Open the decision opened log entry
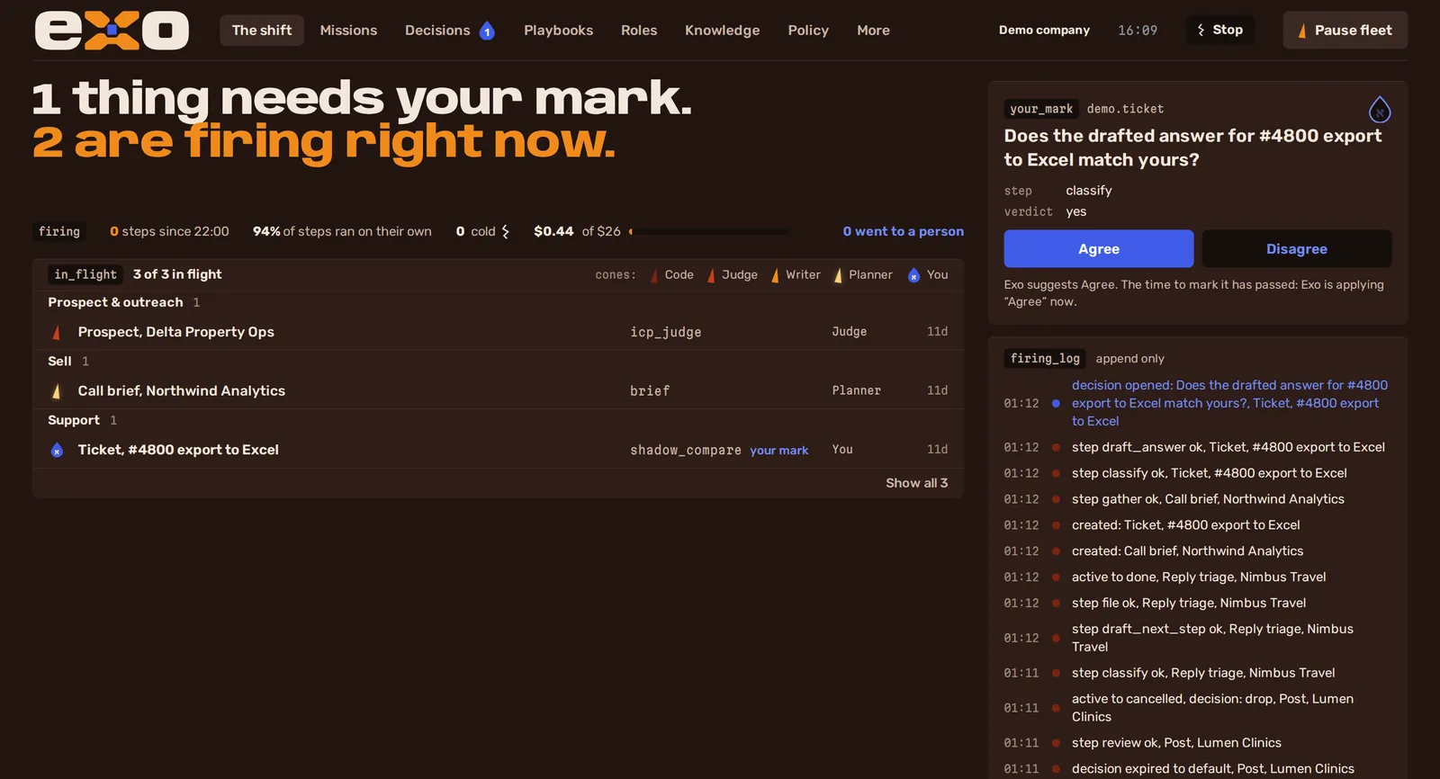The image size is (1440, 779). point(1197,403)
